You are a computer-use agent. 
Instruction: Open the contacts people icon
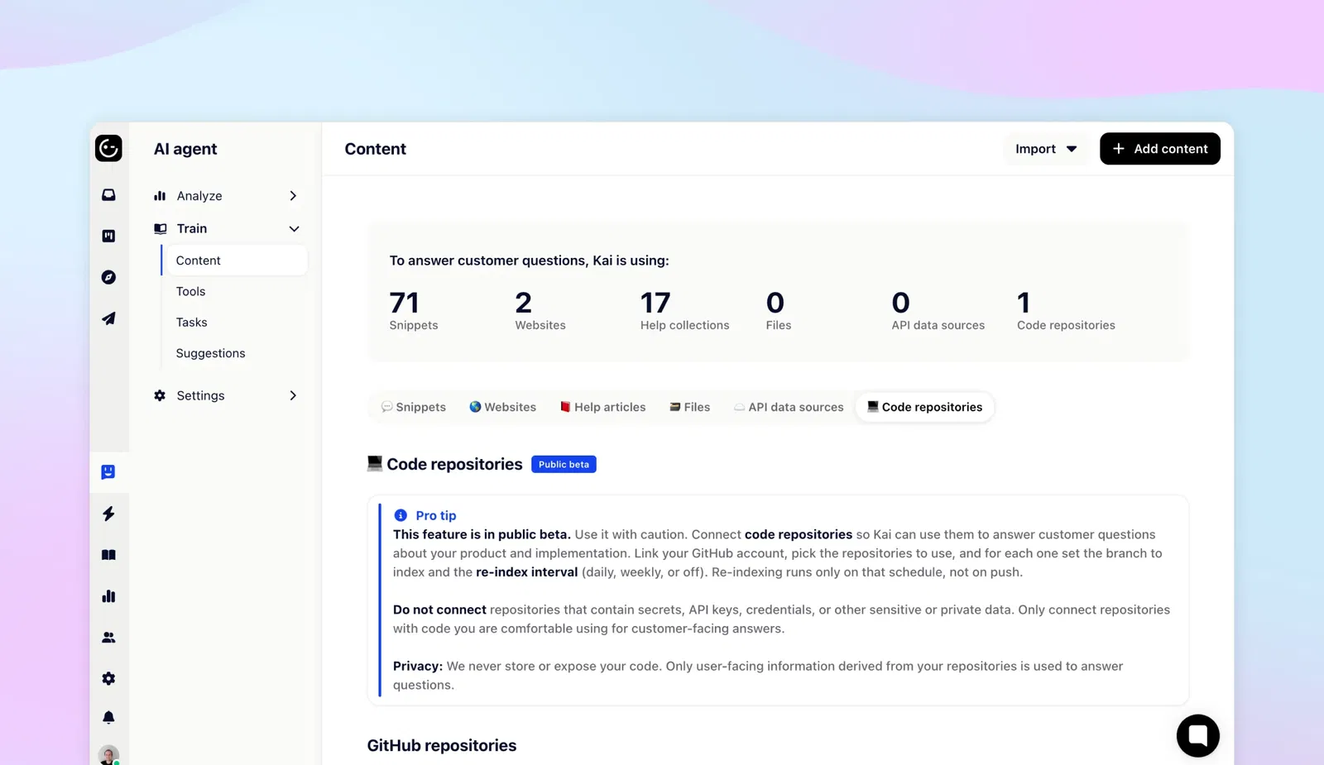(x=108, y=638)
